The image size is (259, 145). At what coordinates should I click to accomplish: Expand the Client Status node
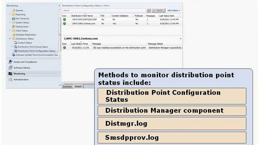(x=10, y=31)
